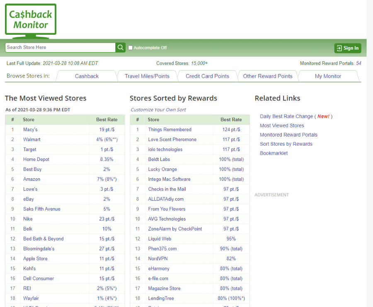Open Bed Bath & Beyond link
Viewport: 373px width, 307px height.
click(x=43, y=239)
